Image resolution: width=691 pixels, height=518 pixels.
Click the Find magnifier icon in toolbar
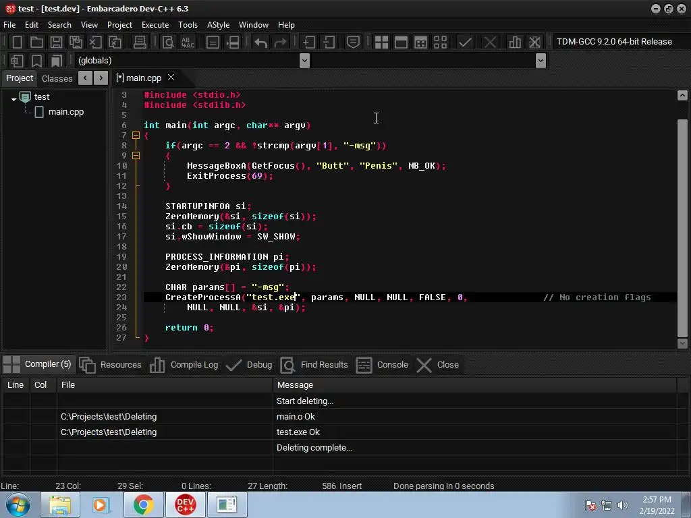pyautogui.click(x=168, y=42)
